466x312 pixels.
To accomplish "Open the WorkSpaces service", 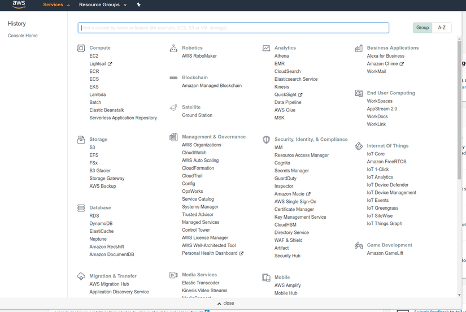I will click(x=380, y=101).
